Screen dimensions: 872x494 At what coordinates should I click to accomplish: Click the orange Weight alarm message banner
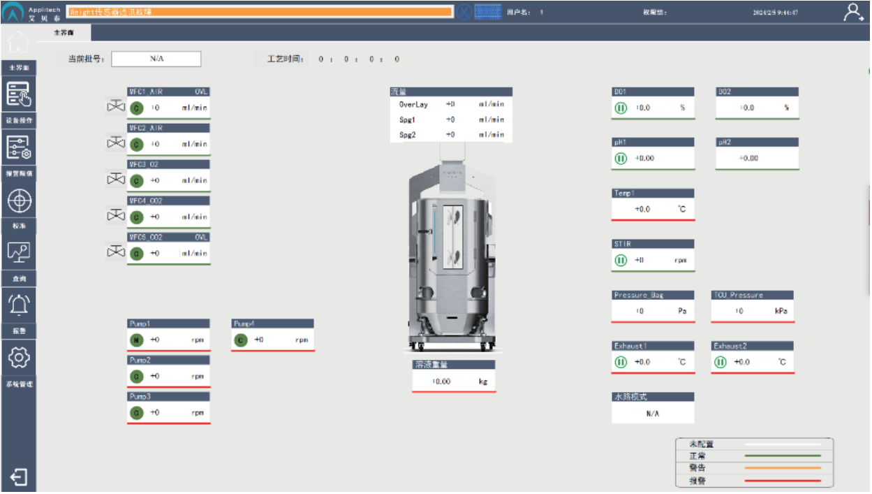(x=260, y=12)
